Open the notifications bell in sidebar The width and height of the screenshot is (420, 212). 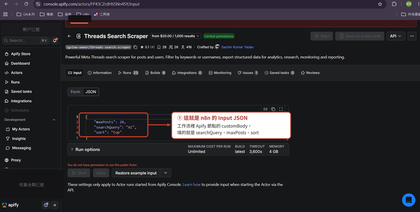click(x=55, y=40)
